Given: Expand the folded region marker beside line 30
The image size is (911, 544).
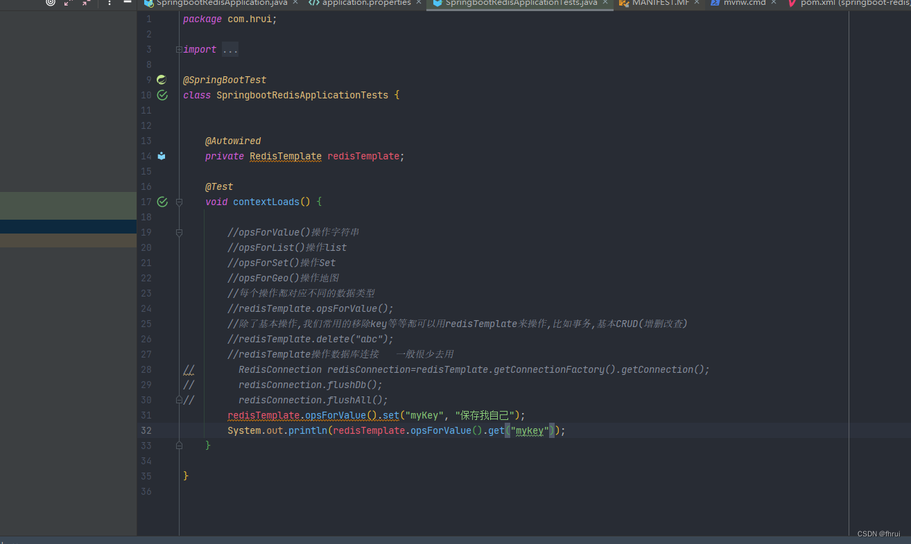Looking at the screenshot, I should [179, 400].
